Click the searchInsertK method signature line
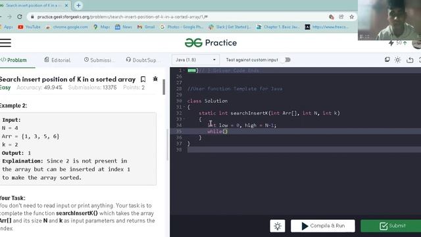This screenshot has height=237, width=421. 269,113
